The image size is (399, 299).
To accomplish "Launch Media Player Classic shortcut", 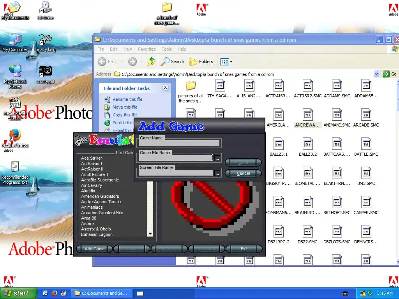I will (x=15, y=109).
